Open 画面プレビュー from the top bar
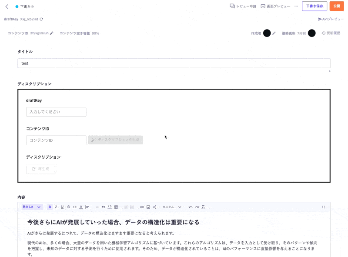This screenshot has width=348, height=257. coord(275,6)
